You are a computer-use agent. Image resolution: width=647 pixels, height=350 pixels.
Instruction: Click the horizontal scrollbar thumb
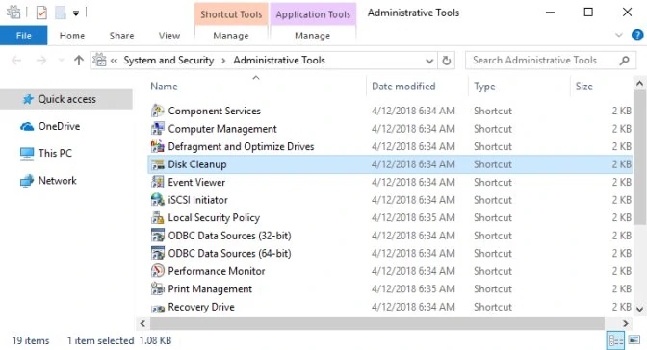(377, 324)
